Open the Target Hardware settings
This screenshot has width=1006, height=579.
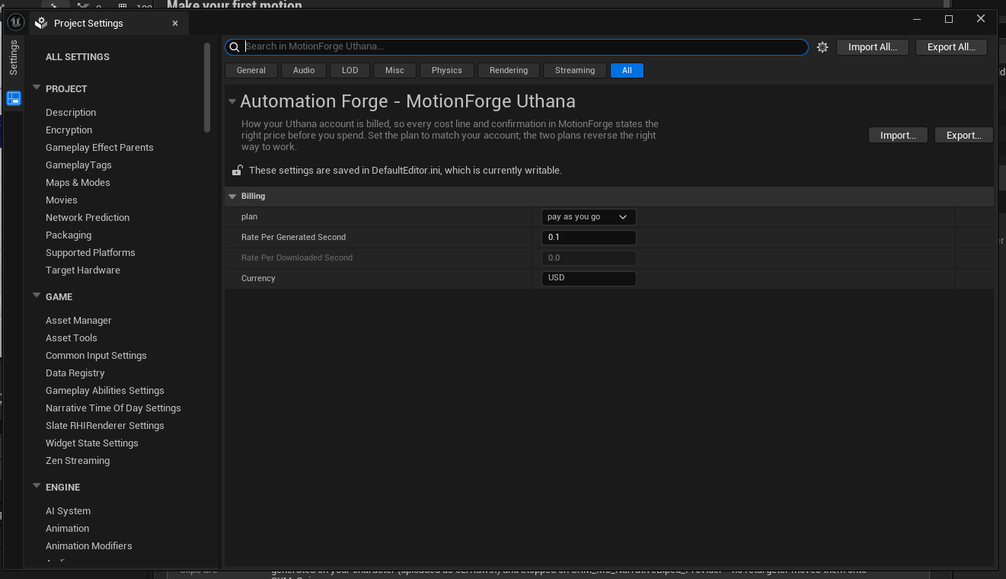(x=83, y=270)
